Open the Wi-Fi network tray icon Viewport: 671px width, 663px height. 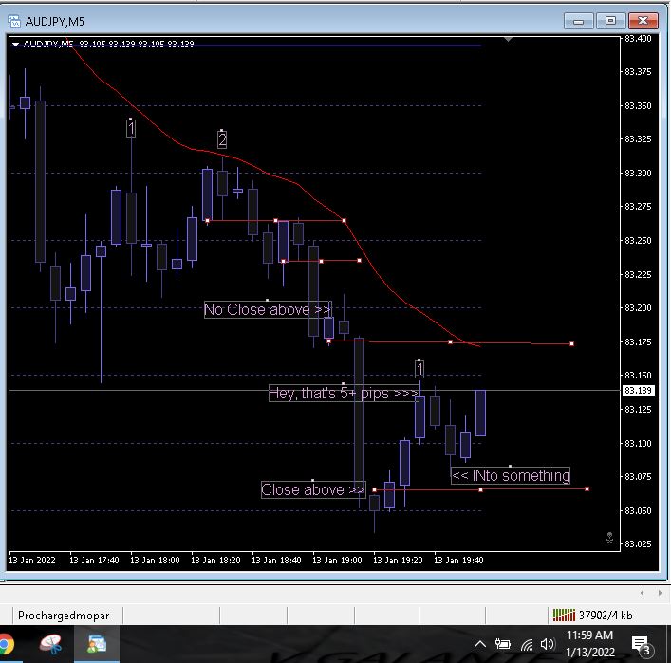527,644
